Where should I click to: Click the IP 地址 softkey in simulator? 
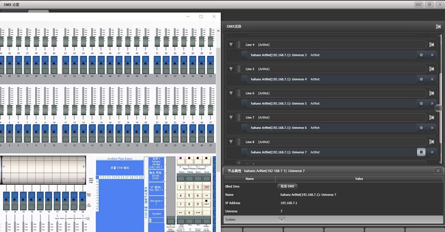coord(156,188)
